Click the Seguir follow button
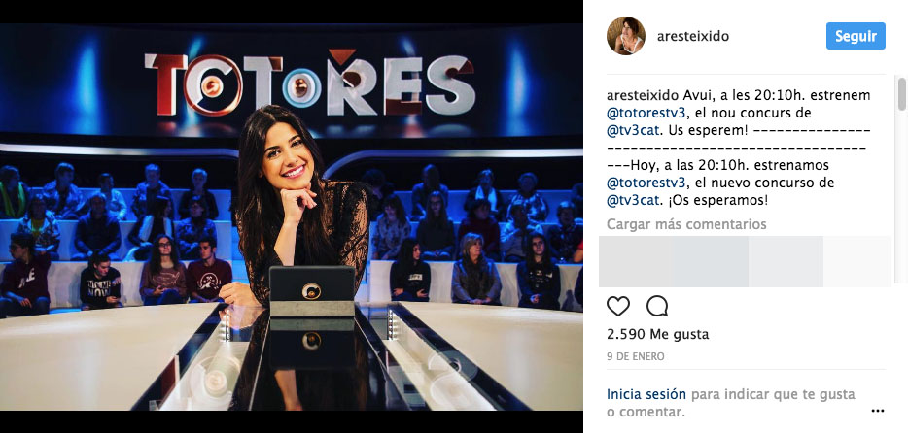 tap(856, 36)
